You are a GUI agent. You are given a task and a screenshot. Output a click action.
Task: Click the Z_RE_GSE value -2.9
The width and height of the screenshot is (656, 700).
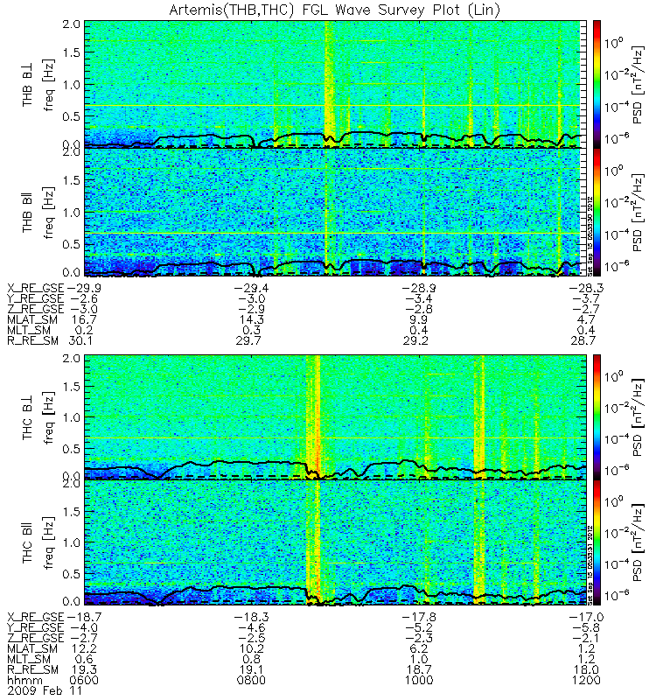pyautogui.click(x=252, y=310)
